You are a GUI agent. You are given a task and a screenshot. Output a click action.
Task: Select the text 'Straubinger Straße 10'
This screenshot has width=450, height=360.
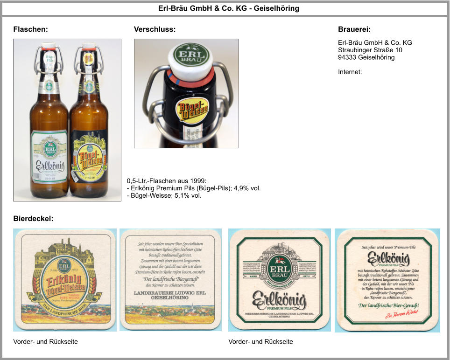(x=370, y=50)
